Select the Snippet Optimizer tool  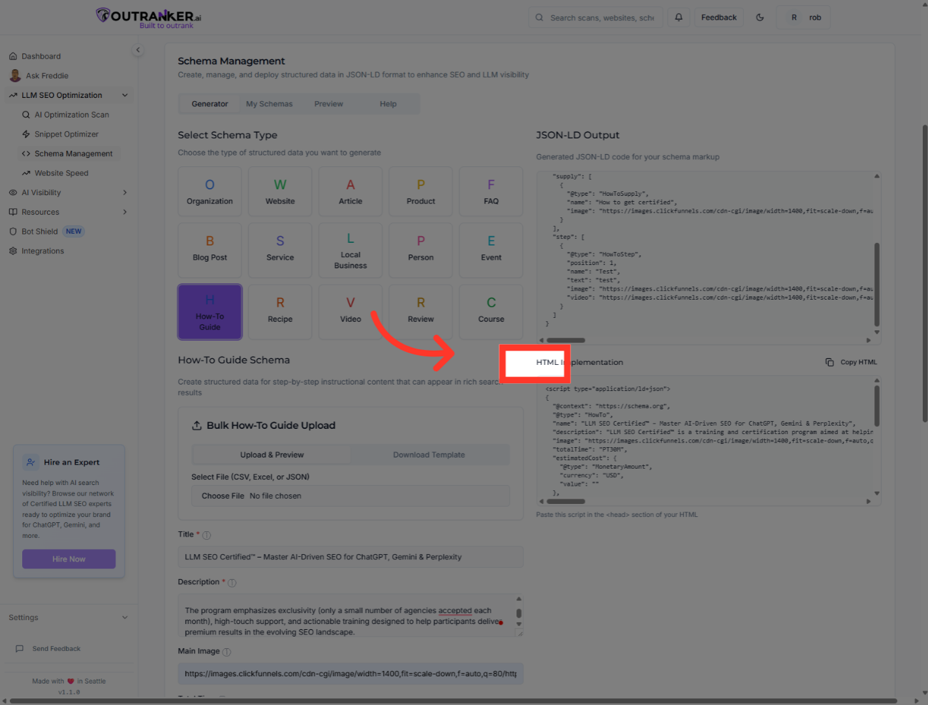click(67, 134)
